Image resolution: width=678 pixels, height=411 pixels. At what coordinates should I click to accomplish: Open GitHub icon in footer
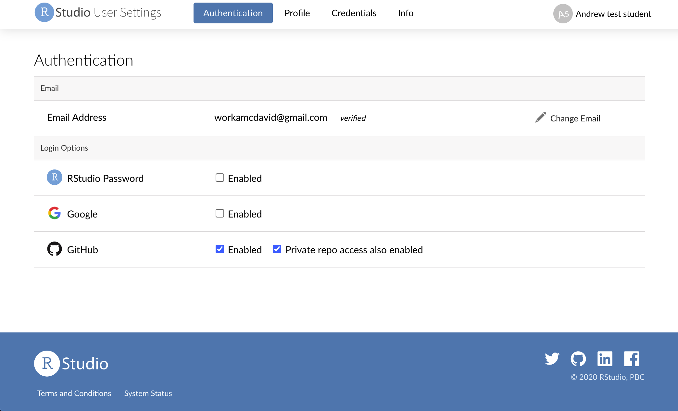click(x=578, y=359)
